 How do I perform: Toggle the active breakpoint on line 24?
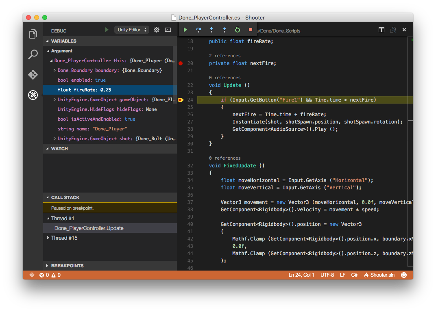click(181, 100)
